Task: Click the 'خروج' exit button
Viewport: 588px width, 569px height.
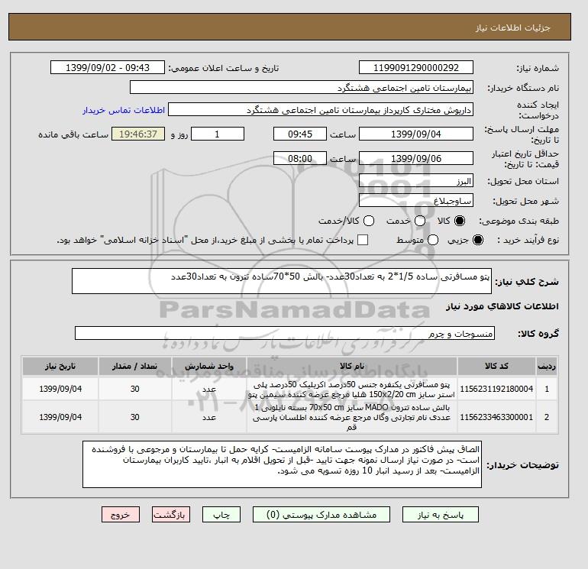Action: 121,515
